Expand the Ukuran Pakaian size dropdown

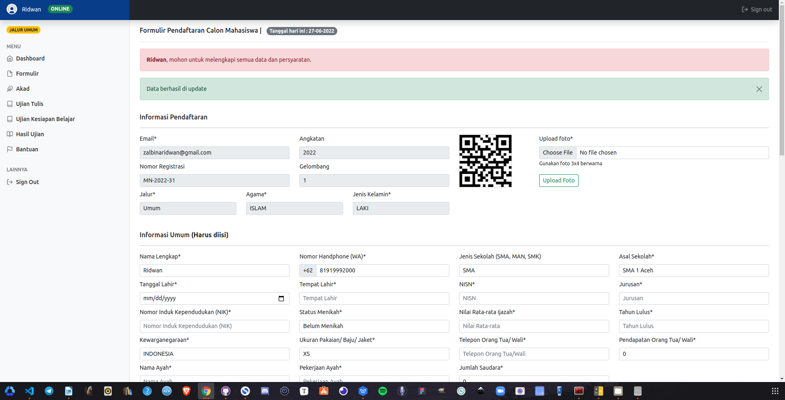374,354
